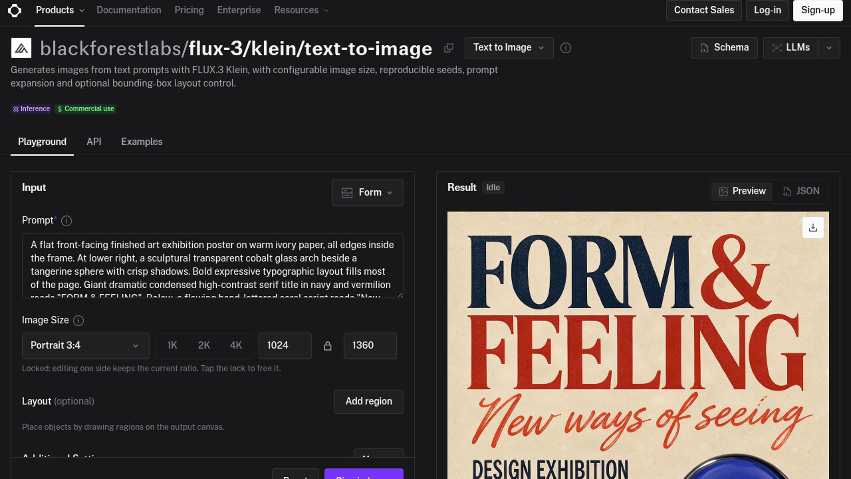The height and width of the screenshot is (479, 851).
Task: Click the Inference tag badge
Action: [31, 109]
